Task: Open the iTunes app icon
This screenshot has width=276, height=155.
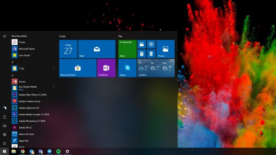Action: pyautogui.click(x=14, y=42)
